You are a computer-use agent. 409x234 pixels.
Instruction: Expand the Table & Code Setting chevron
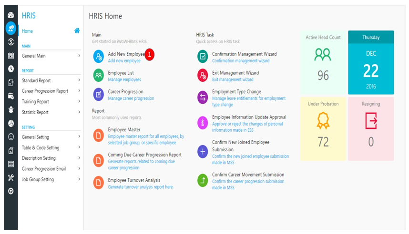[x=79, y=147]
